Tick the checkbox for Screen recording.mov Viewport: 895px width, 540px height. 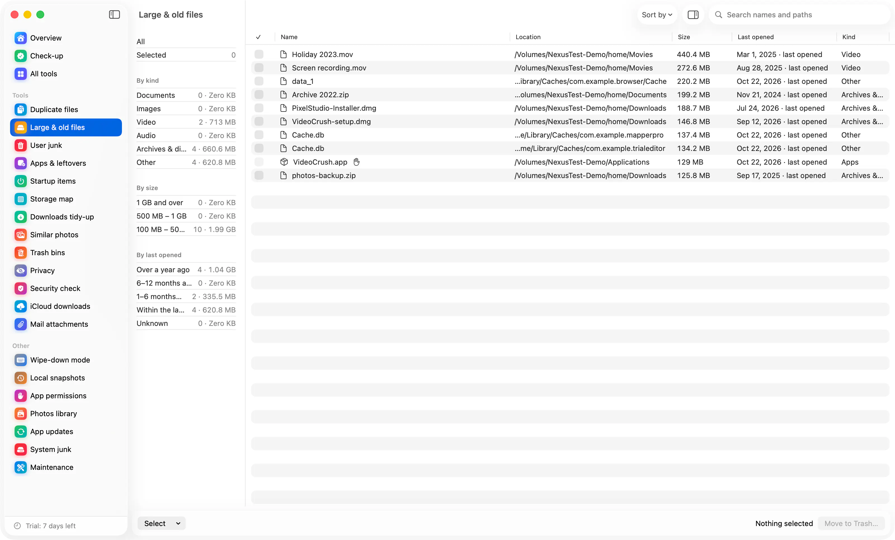point(259,68)
